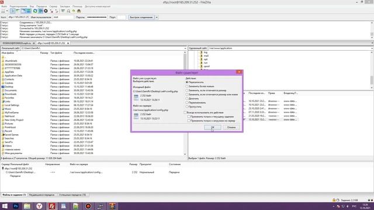
Task: Click FileZilla icon in the taskbar
Action: (x=52, y=206)
